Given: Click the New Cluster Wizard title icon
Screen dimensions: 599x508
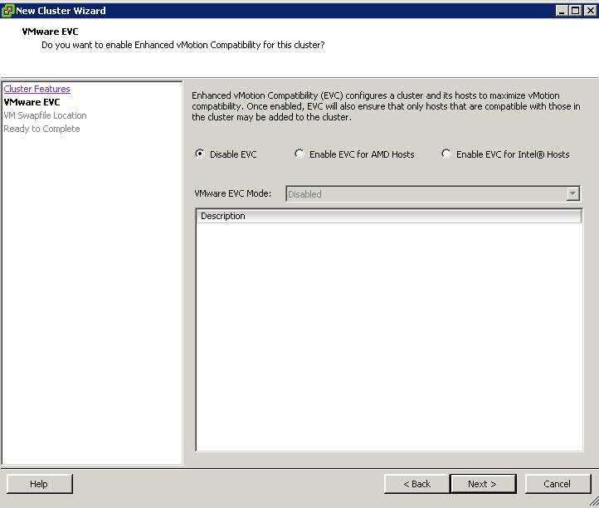Looking at the screenshot, I should coord(7,11).
